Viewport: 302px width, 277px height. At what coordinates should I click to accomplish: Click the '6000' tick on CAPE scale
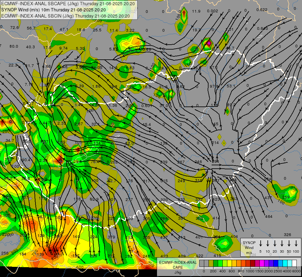click(296, 271)
